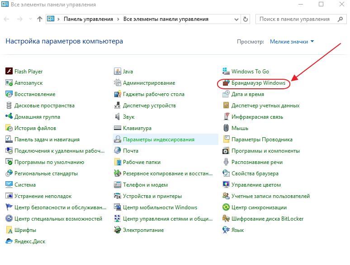Click the search magnifier icon

pyautogui.click(x=340, y=19)
